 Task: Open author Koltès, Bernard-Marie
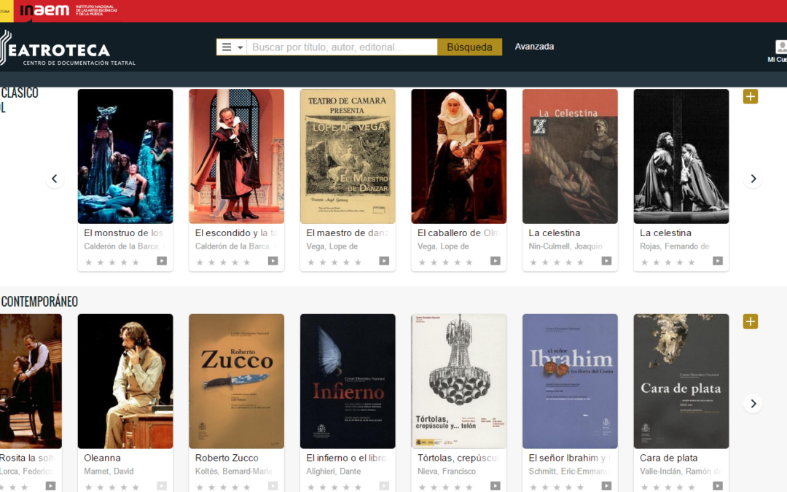tap(234, 472)
